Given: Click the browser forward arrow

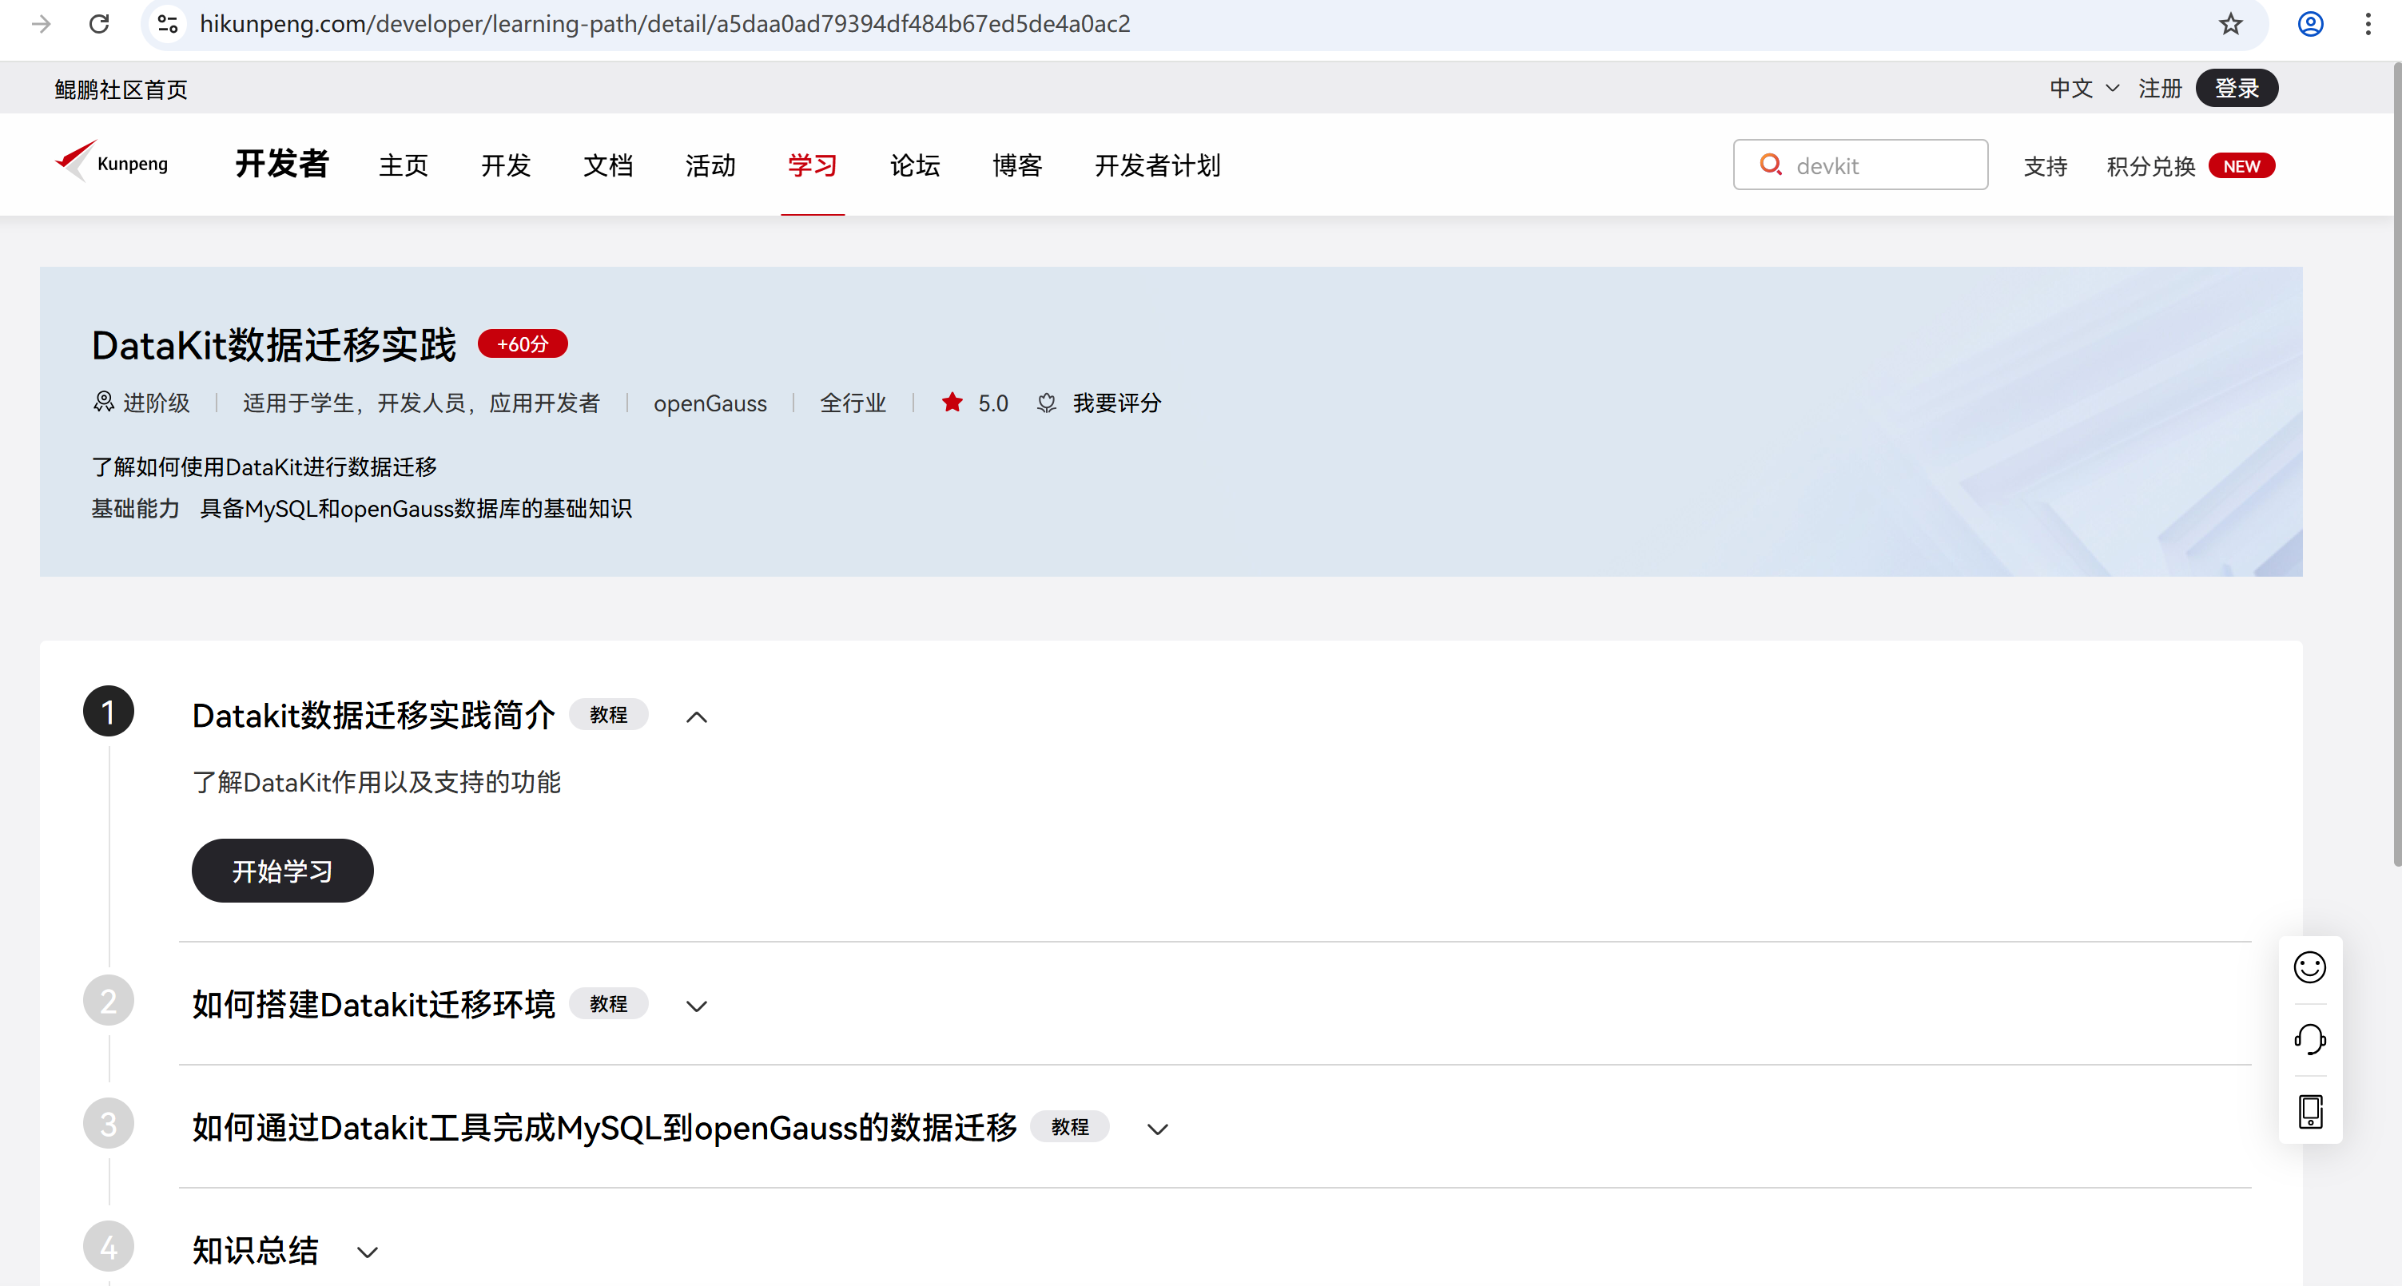Looking at the screenshot, I should coord(41,24).
